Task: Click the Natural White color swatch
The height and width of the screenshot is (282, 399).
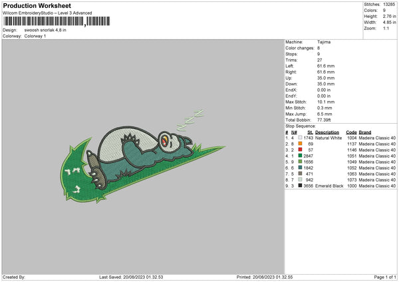Action: (300, 138)
